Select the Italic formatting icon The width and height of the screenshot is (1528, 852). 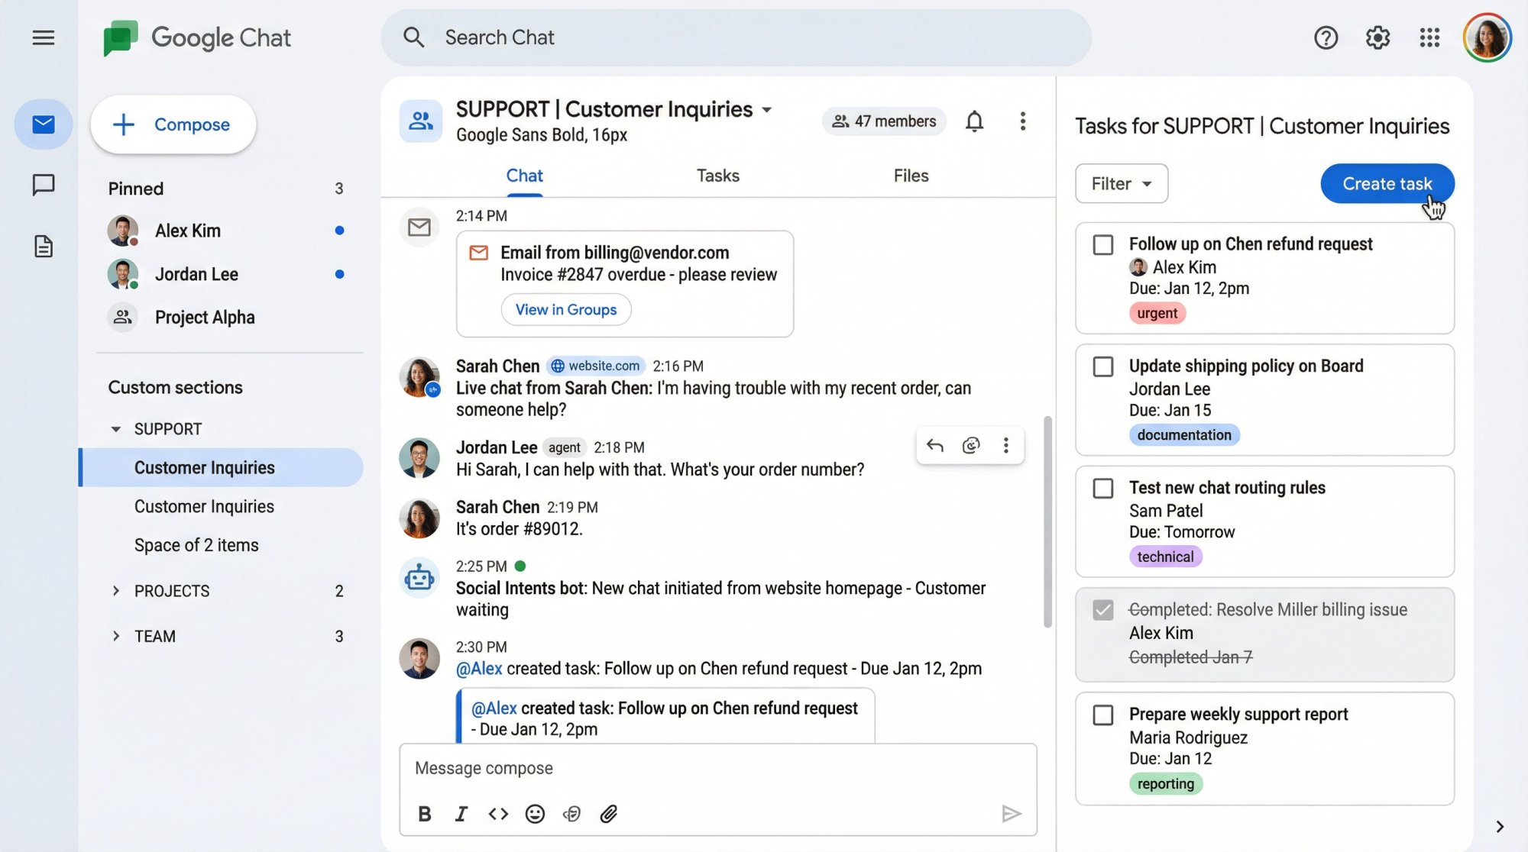click(461, 814)
